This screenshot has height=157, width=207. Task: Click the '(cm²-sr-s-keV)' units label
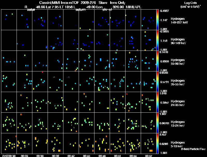pos(191,7)
